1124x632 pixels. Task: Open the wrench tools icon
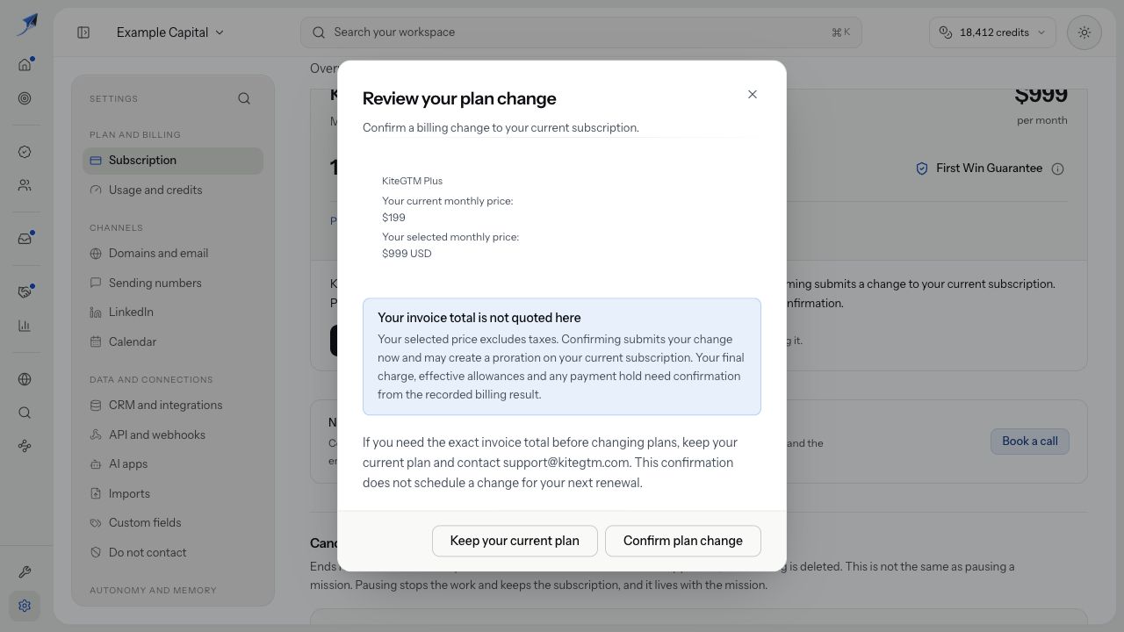click(25, 572)
